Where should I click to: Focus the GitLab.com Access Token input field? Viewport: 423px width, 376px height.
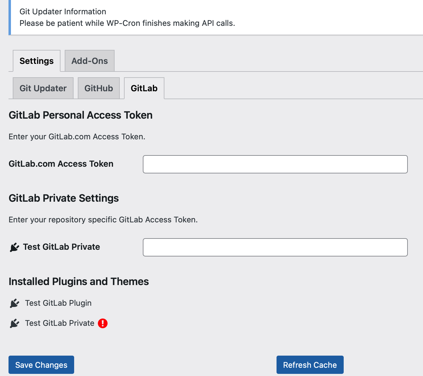click(x=275, y=164)
